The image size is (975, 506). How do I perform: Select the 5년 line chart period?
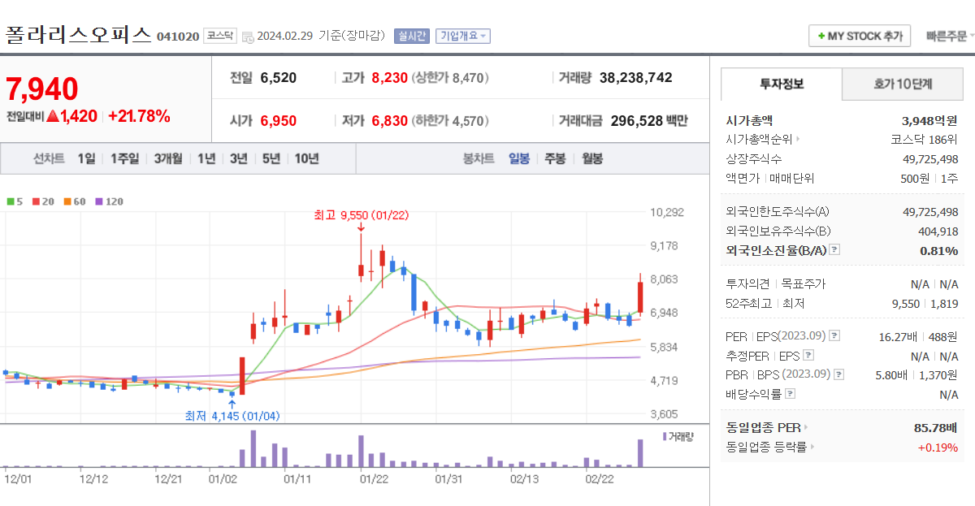coord(271,158)
